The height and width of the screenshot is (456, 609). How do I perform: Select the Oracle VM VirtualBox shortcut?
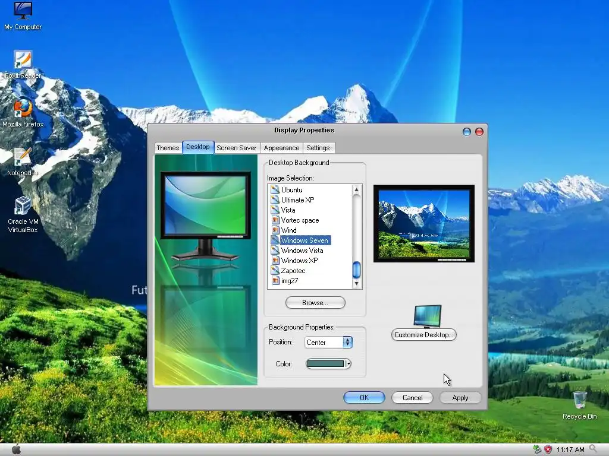[23, 215]
